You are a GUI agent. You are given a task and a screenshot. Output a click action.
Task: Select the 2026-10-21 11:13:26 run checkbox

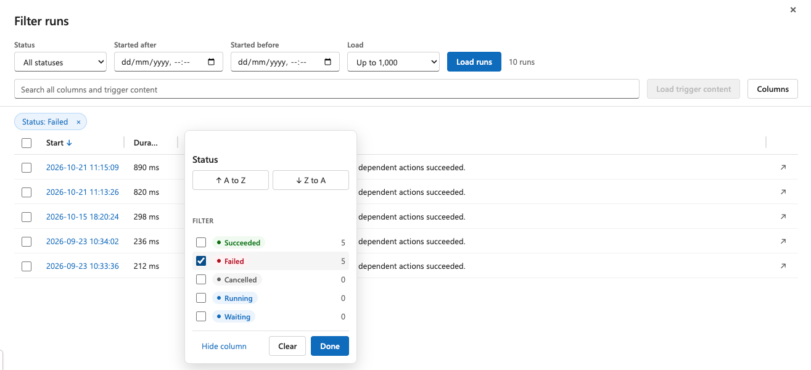(27, 192)
